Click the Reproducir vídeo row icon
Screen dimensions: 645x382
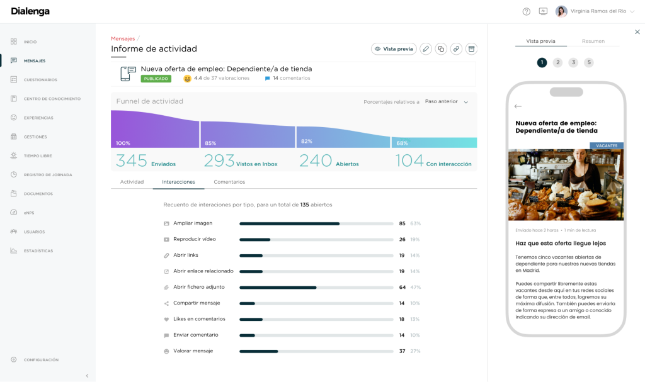(x=166, y=239)
